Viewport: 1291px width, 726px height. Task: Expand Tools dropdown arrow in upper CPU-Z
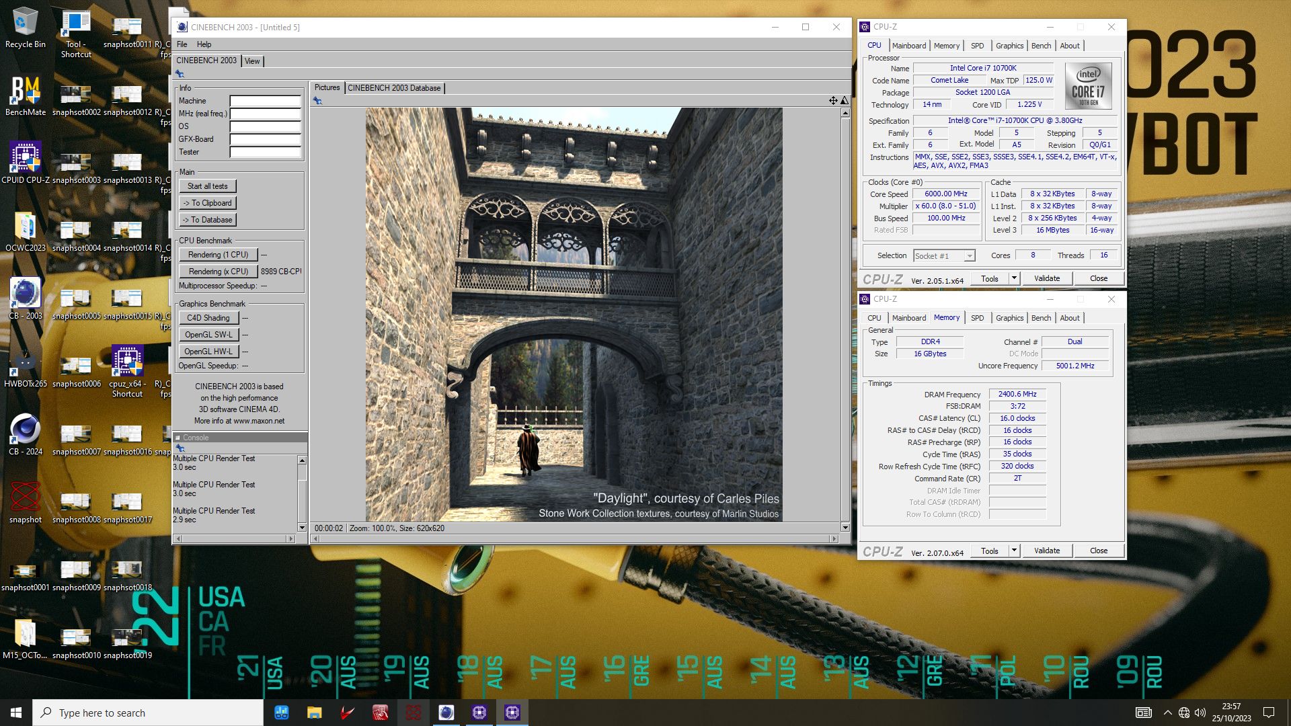point(1014,278)
